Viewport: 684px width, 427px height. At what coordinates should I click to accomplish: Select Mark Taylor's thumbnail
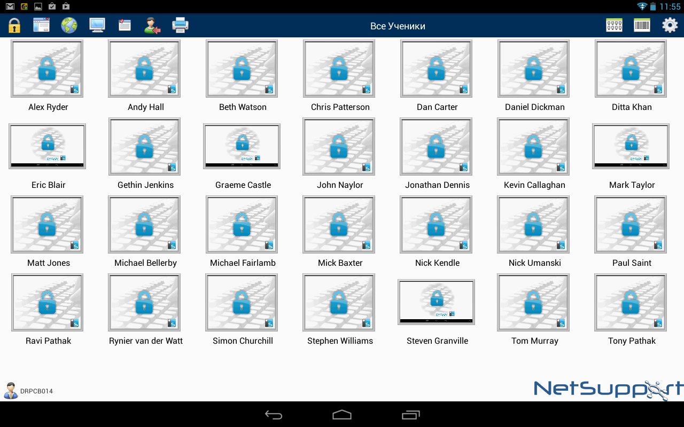(631, 146)
